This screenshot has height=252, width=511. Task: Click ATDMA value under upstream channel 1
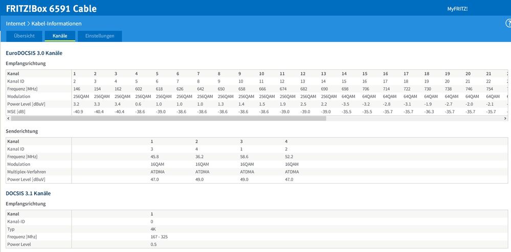click(x=158, y=172)
